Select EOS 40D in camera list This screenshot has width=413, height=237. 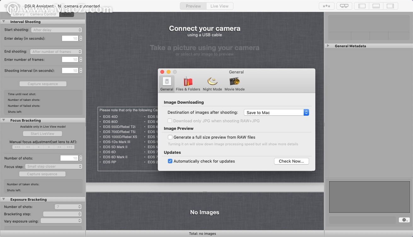pyautogui.click(x=110, y=117)
